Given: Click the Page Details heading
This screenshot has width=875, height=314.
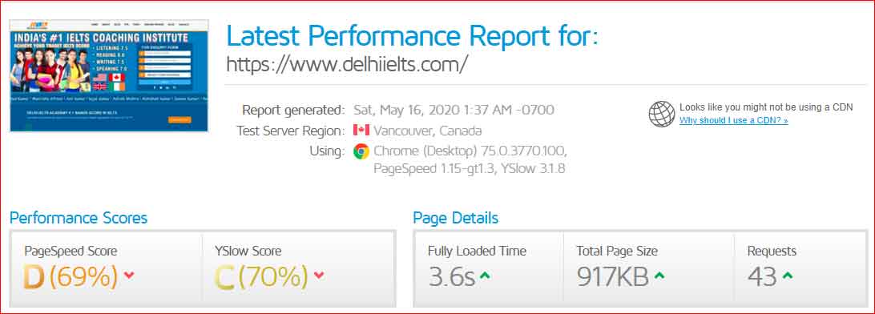Looking at the screenshot, I should (x=455, y=218).
